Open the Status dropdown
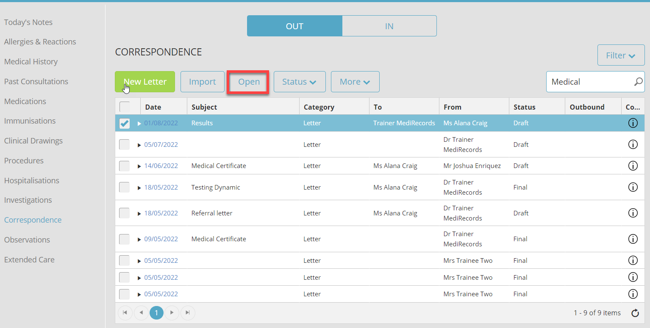Image resolution: width=650 pixels, height=328 pixels. pos(300,82)
